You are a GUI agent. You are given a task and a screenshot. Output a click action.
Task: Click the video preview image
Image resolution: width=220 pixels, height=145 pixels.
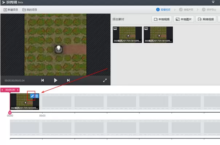(x=55, y=45)
